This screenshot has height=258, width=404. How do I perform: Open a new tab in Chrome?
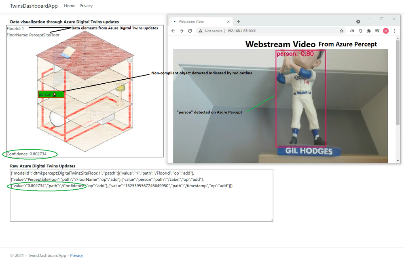coord(238,22)
